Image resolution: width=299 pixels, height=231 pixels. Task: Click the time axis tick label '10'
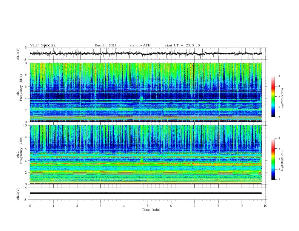pyautogui.click(x=265, y=206)
